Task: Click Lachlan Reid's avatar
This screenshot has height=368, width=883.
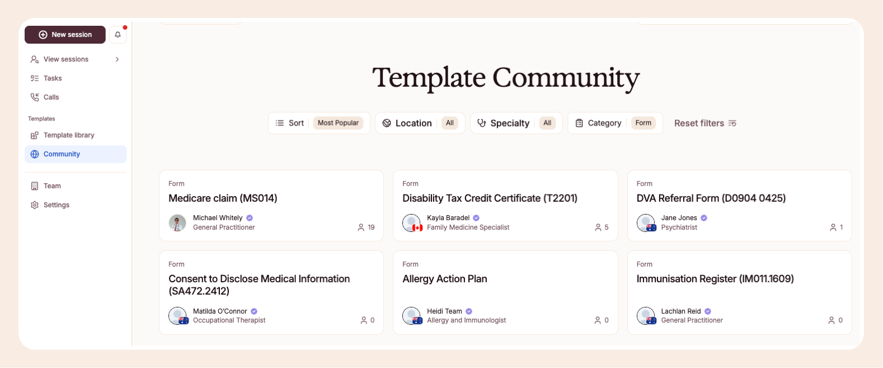Action: click(646, 316)
